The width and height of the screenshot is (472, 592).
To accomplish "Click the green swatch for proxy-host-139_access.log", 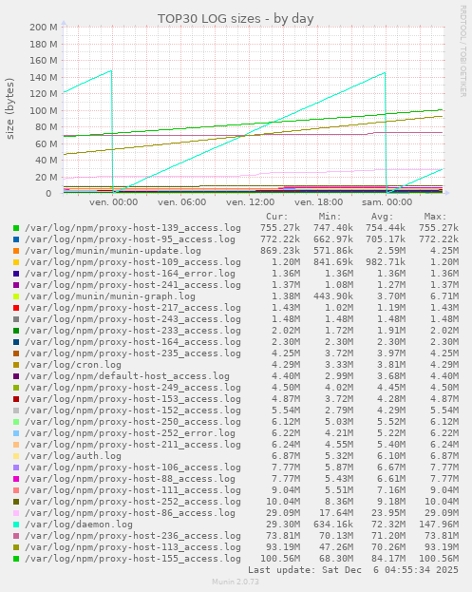I will pyautogui.click(x=16, y=228).
